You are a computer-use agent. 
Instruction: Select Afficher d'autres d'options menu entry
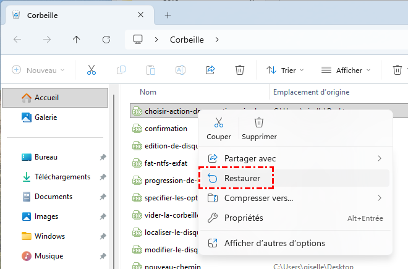pos(274,243)
